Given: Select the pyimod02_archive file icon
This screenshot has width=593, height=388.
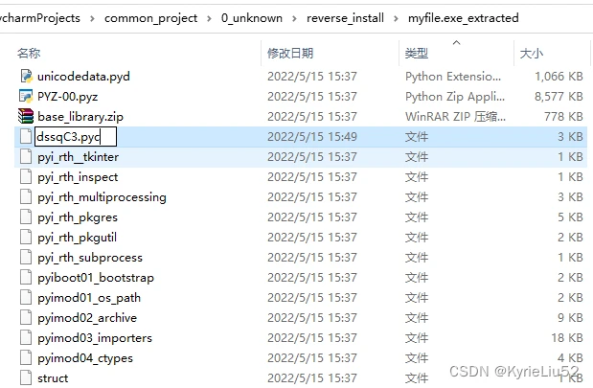Looking at the screenshot, I should click(x=26, y=318).
